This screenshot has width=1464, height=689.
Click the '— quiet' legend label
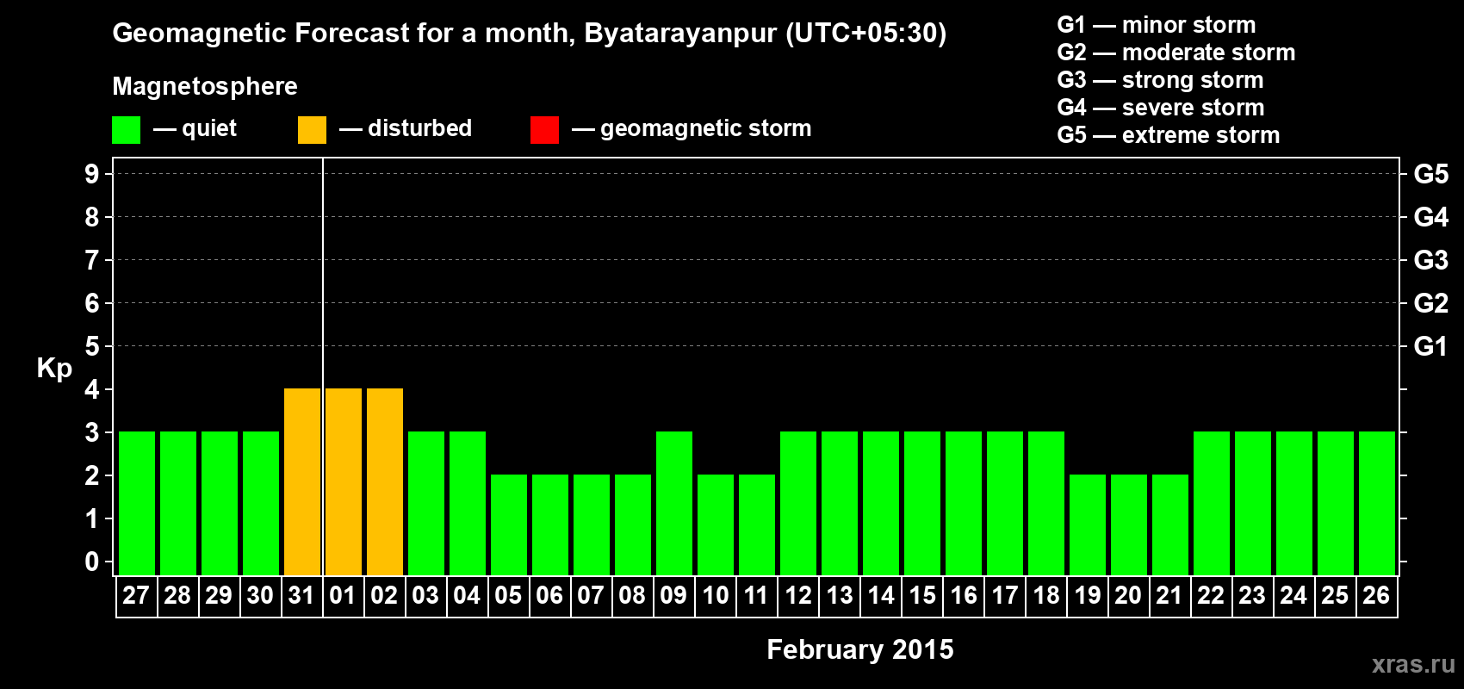coord(195,128)
